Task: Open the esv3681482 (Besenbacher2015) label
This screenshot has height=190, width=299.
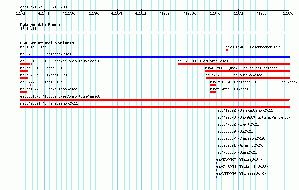Action: (x=254, y=47)
